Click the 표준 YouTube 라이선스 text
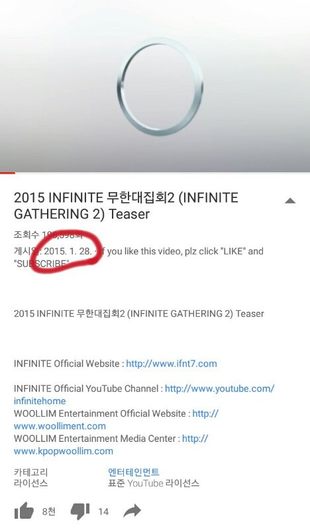Screen dimensions: 310x530 tap(154, 484)
